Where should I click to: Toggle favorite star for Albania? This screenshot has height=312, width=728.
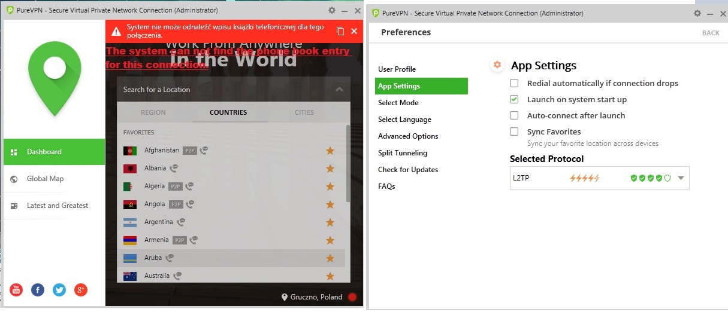tap(330, 169)
